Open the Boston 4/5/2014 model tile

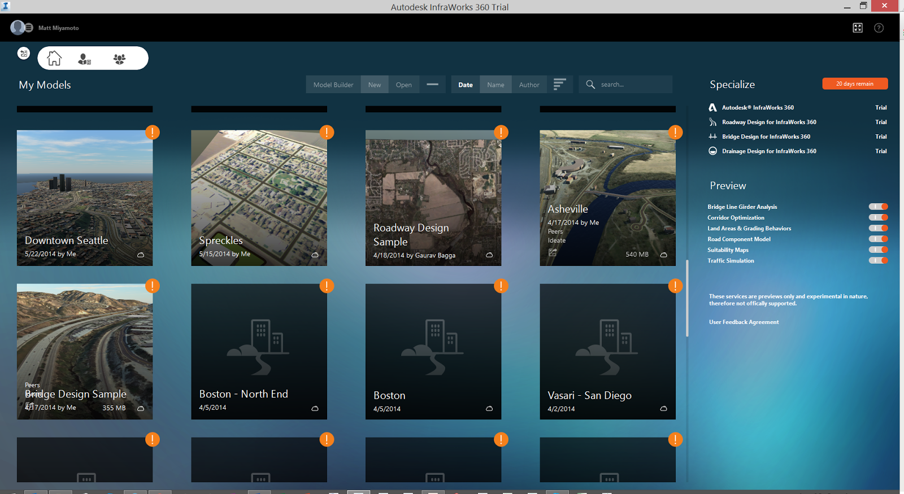pyautogui.click(x=433, y=352)
